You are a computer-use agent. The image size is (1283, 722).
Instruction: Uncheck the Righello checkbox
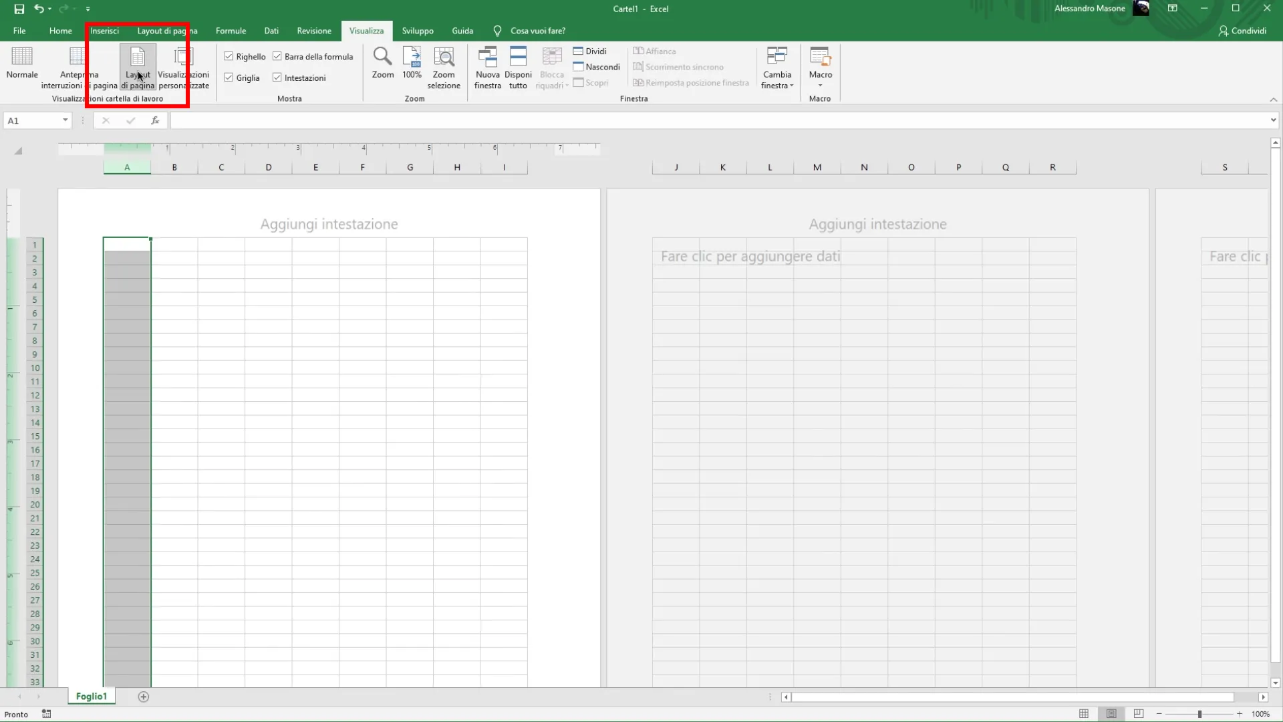click(229, 57)
